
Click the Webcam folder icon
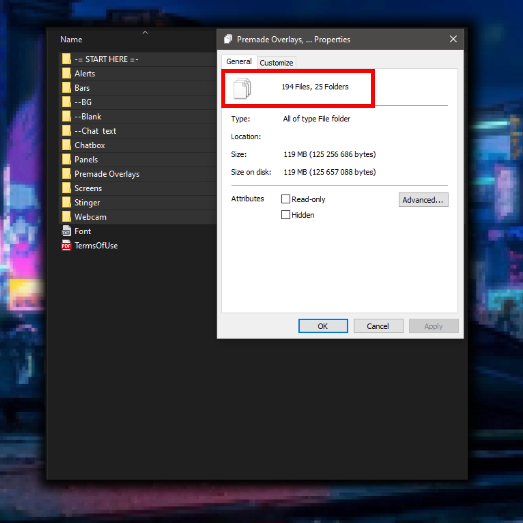[x=66, y=217]
